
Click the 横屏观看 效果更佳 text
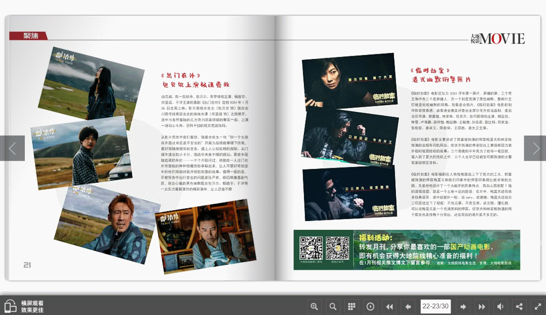coord(32,306)
